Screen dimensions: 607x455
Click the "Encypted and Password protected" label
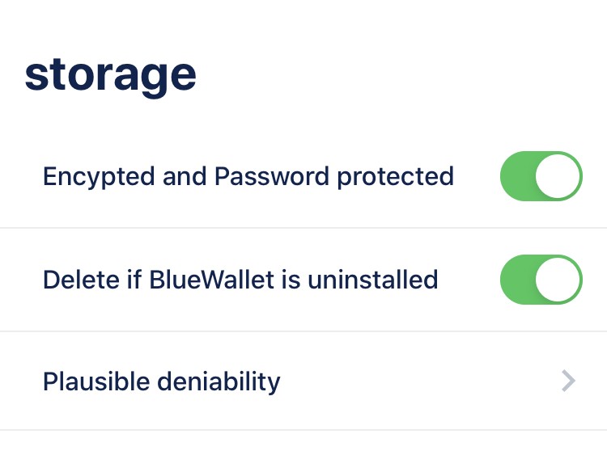point(248,176)
